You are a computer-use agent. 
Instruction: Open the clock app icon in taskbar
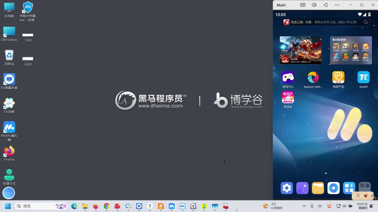(193, 206)
